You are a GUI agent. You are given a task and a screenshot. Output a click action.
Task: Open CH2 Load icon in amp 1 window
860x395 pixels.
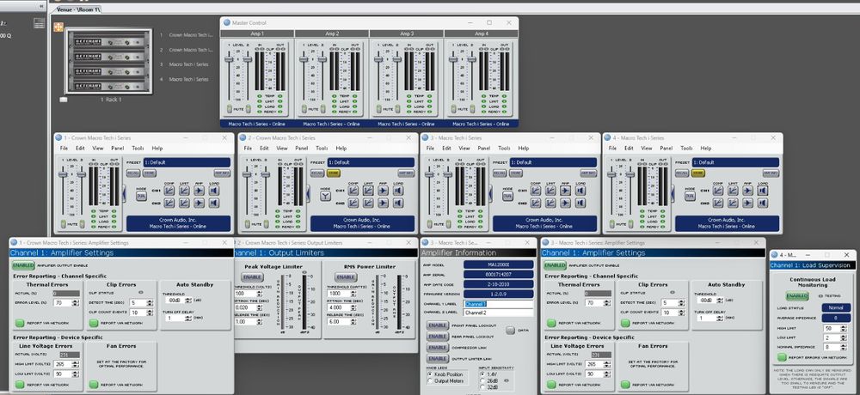click(213, 204)
